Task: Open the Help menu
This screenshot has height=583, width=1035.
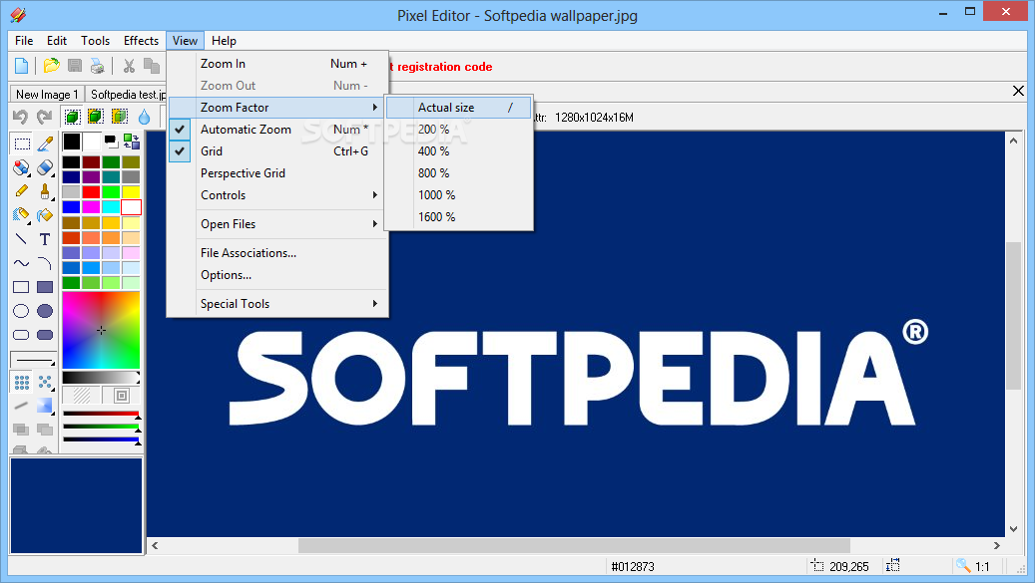Action: 224,41
